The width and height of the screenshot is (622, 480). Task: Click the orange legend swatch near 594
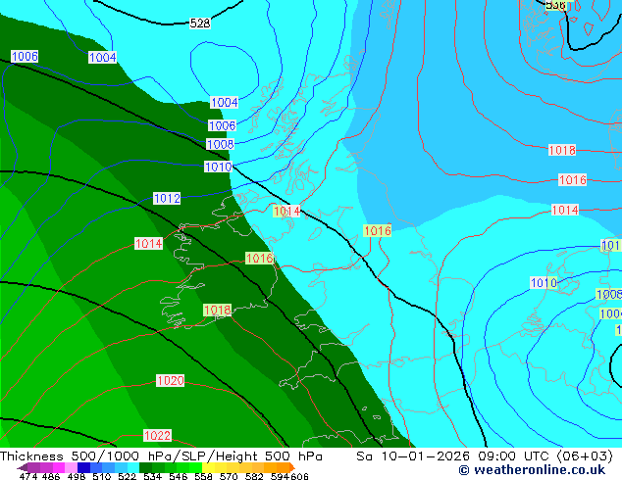point(284,467)
